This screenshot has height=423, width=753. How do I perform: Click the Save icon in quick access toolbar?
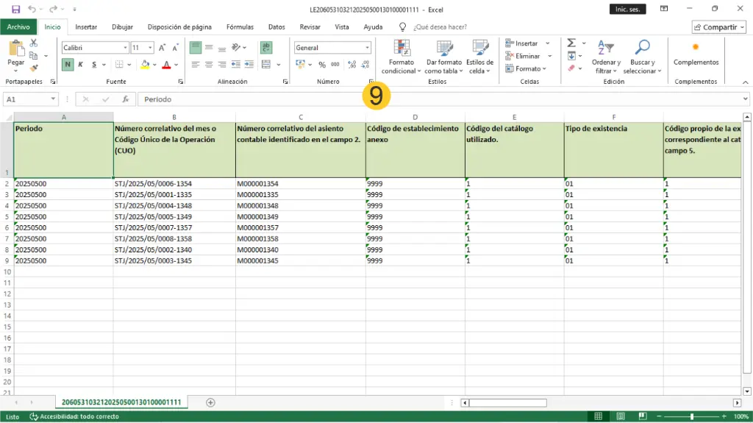point(15,9)
